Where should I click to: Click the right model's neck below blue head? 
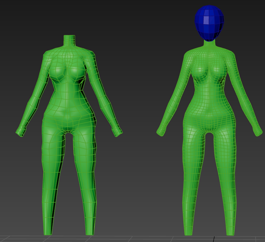(x=210, y=44)
